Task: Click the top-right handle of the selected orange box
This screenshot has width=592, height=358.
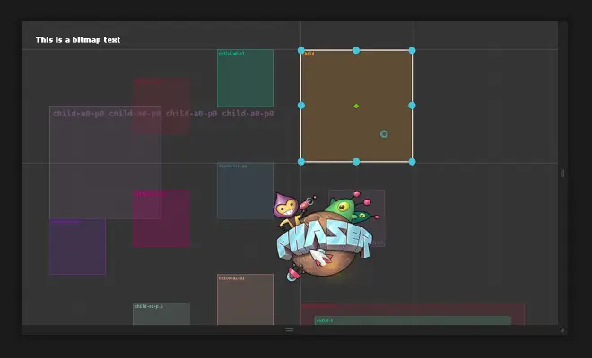Action: click(x=412, y=50)
